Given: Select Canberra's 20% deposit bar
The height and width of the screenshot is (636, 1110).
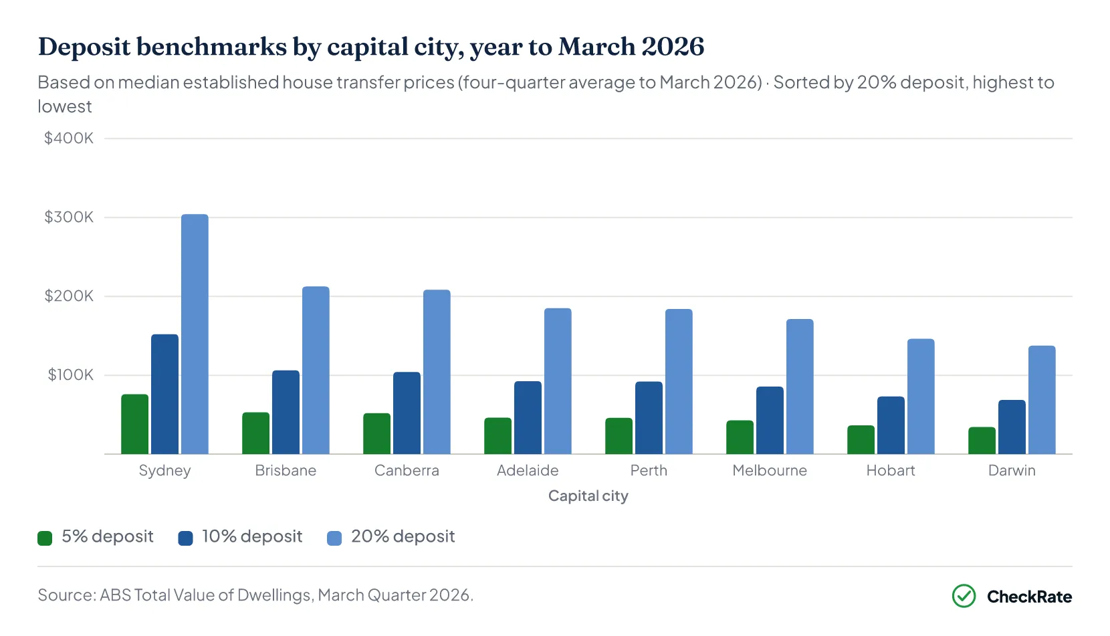Looking at the screenshot, I should pos(437,372).
